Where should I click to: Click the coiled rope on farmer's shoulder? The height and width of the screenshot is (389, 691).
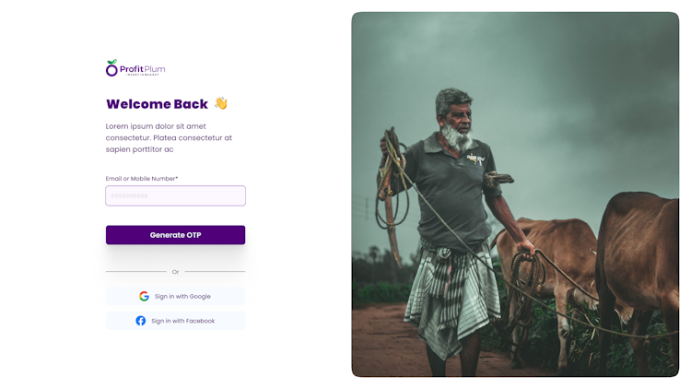click(x=392, y=176)
